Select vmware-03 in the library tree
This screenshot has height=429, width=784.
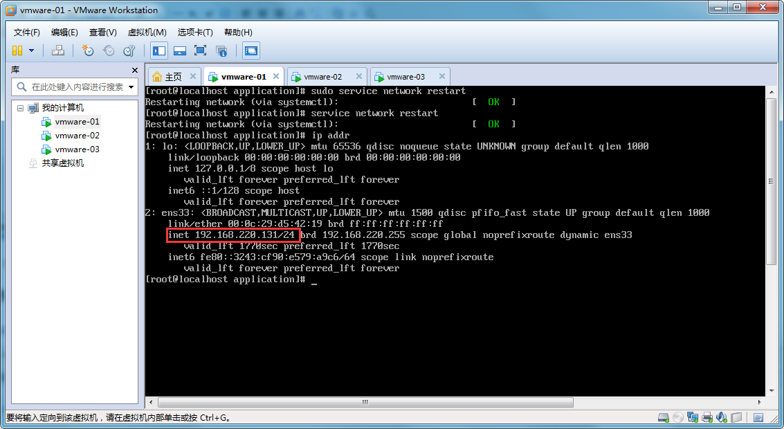(x=77, y=149)
